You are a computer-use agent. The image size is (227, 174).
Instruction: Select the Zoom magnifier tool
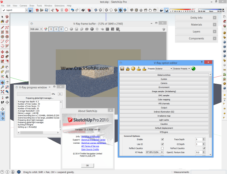coord(2,87)
